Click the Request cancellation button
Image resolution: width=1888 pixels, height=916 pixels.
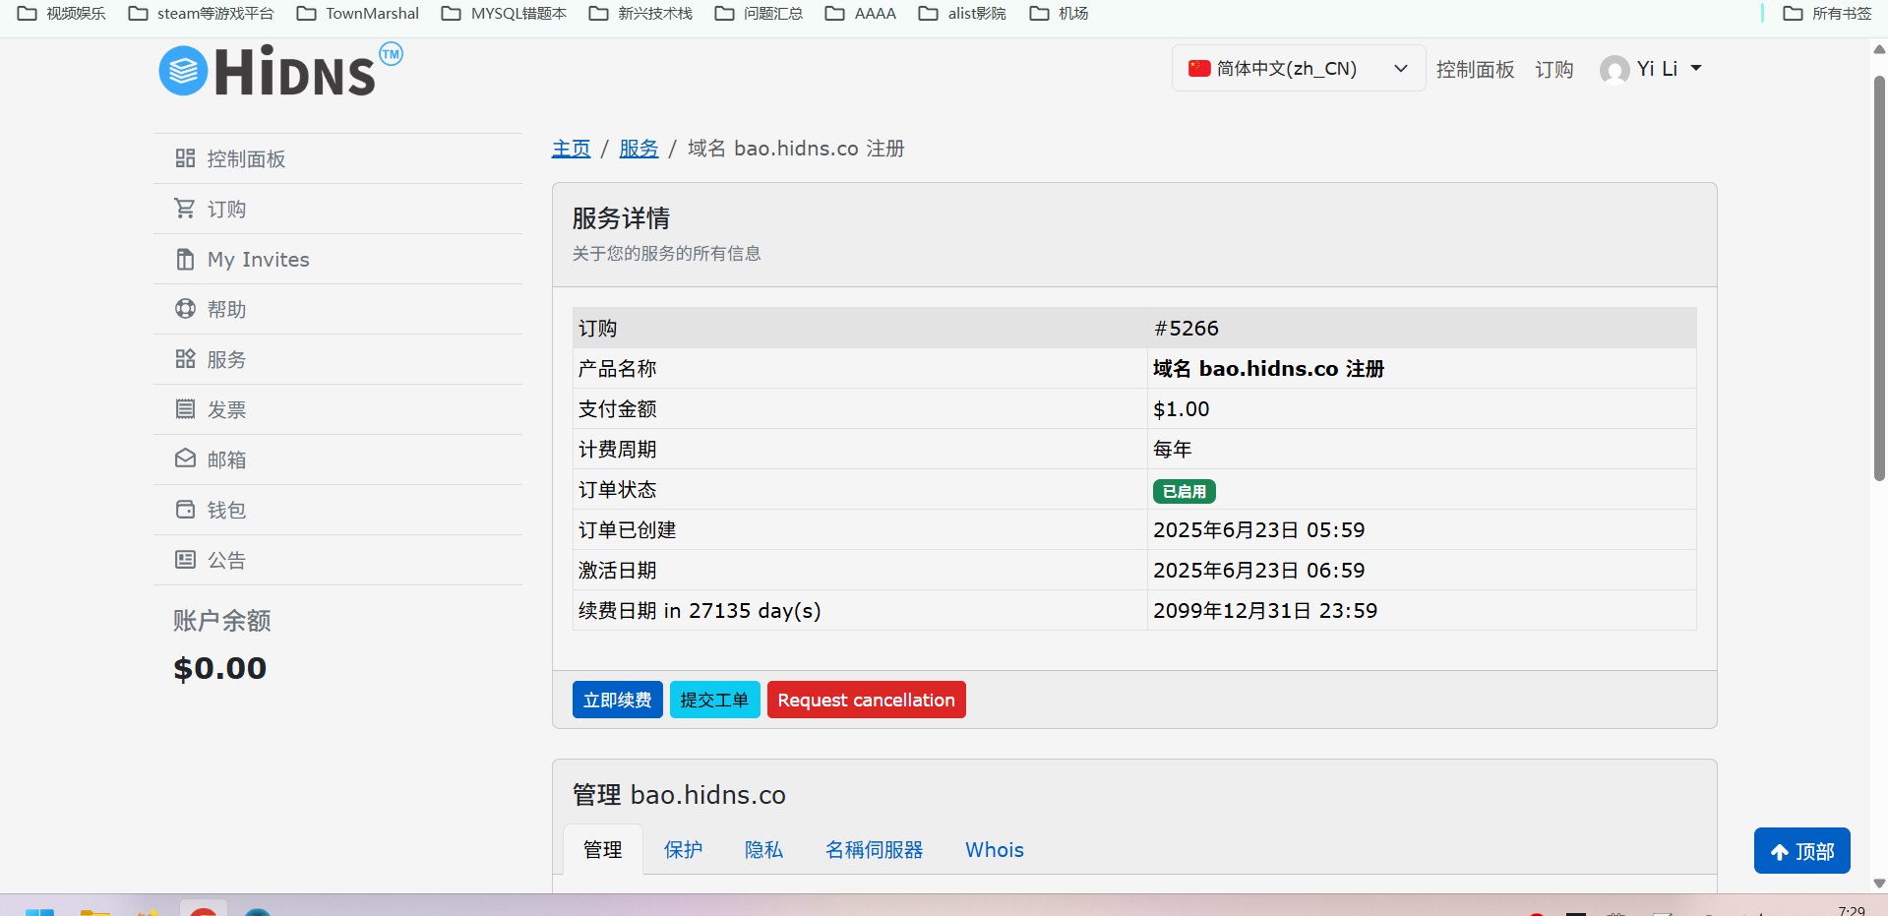click(866, 700)
